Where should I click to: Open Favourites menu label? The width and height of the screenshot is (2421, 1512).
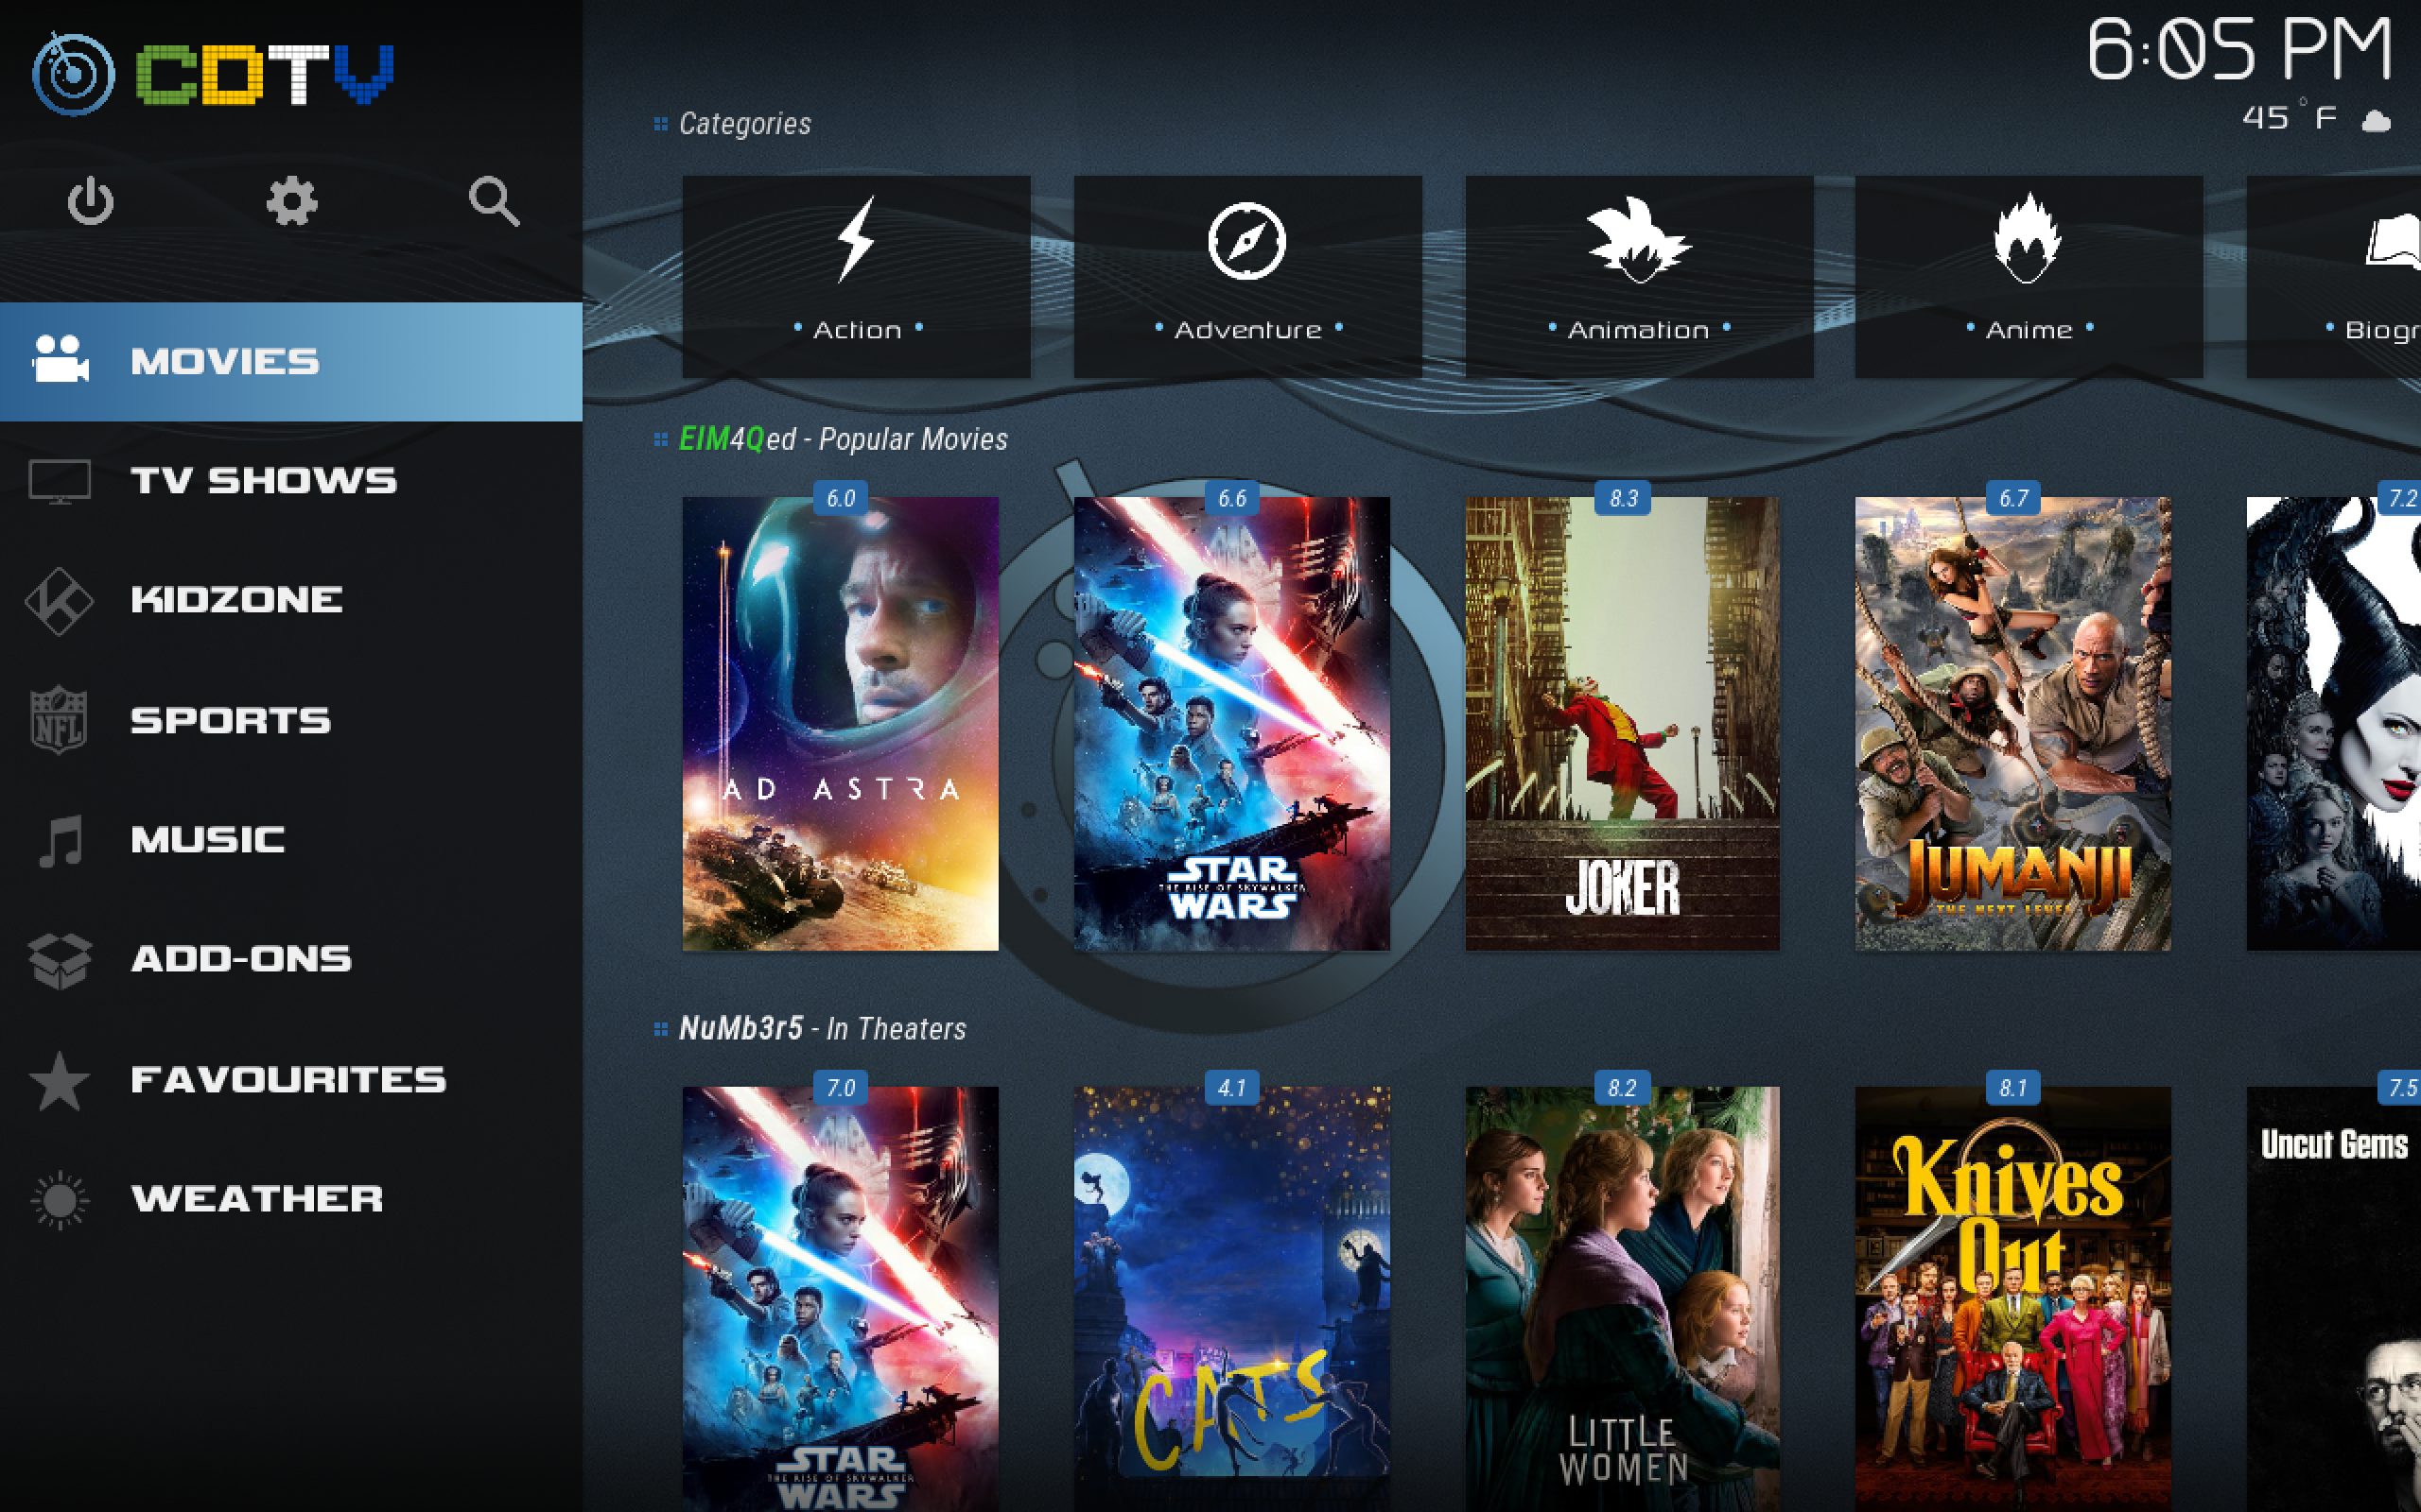point(288,1080)
